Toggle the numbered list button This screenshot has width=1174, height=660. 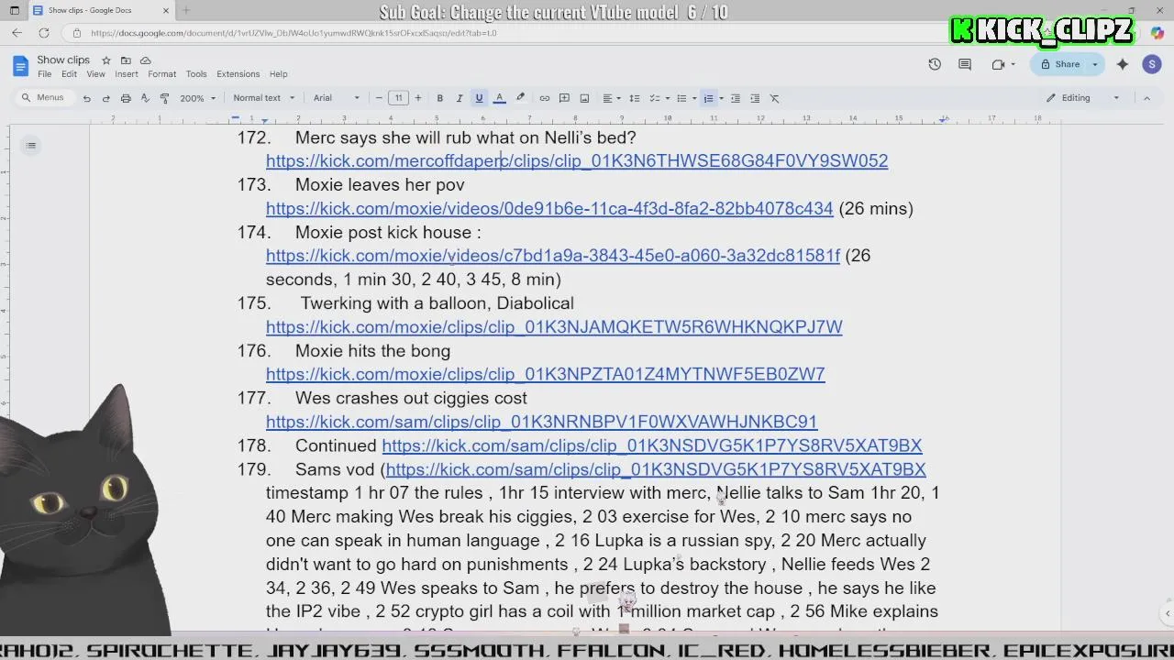tap(708, 98)
